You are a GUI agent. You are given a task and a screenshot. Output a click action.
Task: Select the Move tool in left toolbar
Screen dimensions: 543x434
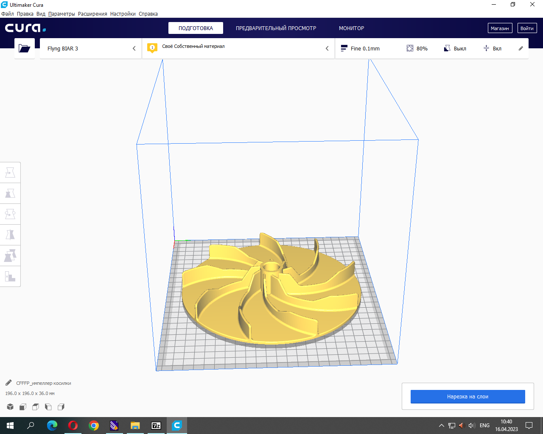pyautogui.click(x=10, y=172)
